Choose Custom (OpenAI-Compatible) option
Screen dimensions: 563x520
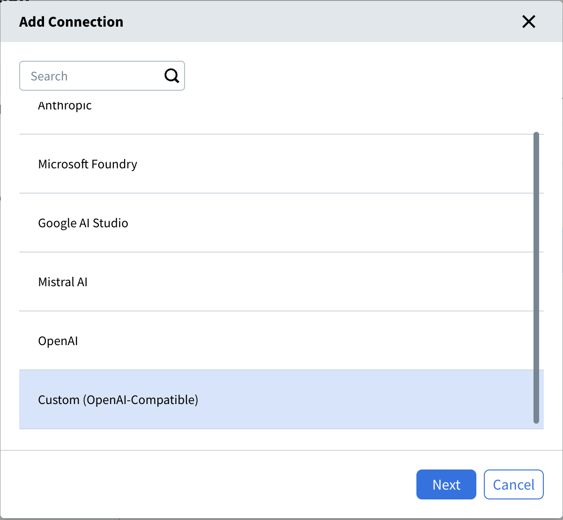(281, 400)
